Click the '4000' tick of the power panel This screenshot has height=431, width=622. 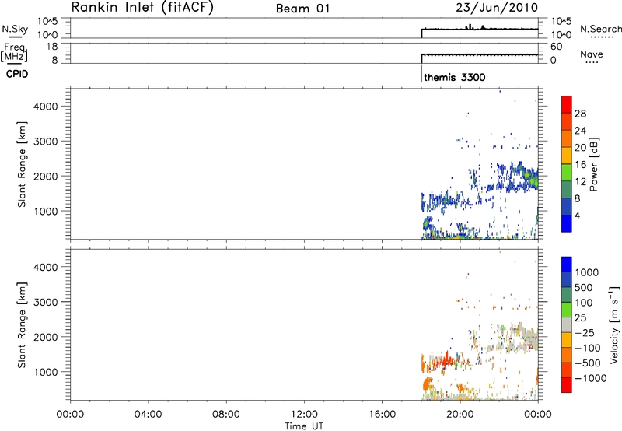point(46,107)
